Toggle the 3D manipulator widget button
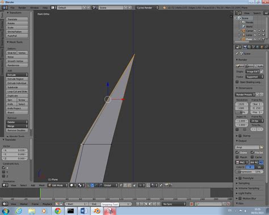The image size is (269, 215). click(x=88, y=185)
